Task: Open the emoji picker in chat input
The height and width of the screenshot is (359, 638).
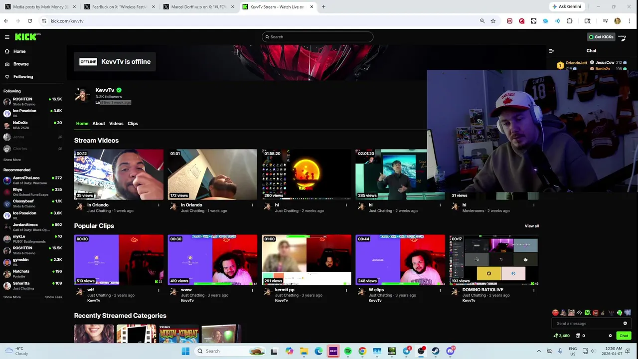Action: click(625, 324)
